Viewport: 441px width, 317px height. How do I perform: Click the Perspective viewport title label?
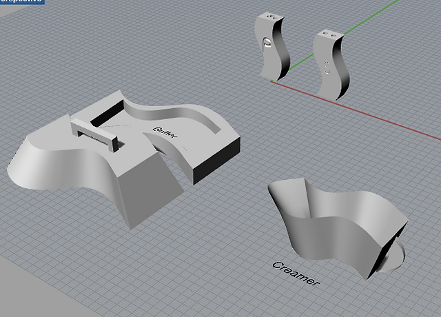[x=22, y=1]
